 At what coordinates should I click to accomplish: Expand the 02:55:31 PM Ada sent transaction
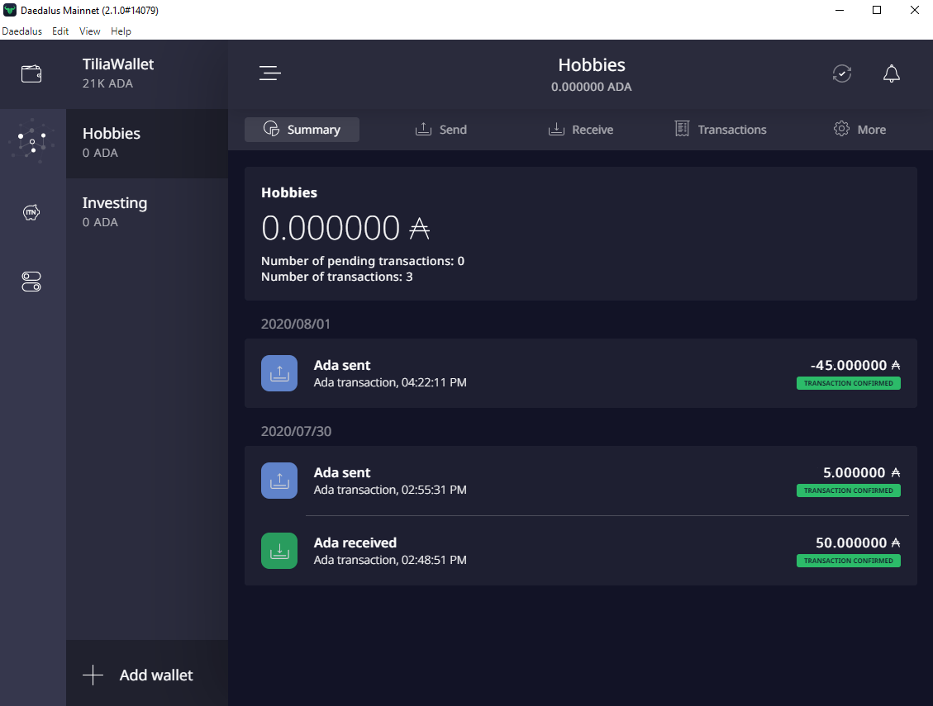[x=581, y=481]
